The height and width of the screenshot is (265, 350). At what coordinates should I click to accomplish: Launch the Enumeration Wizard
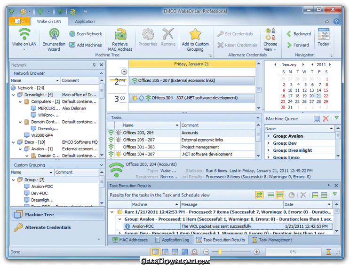click(x=54, y=39)
